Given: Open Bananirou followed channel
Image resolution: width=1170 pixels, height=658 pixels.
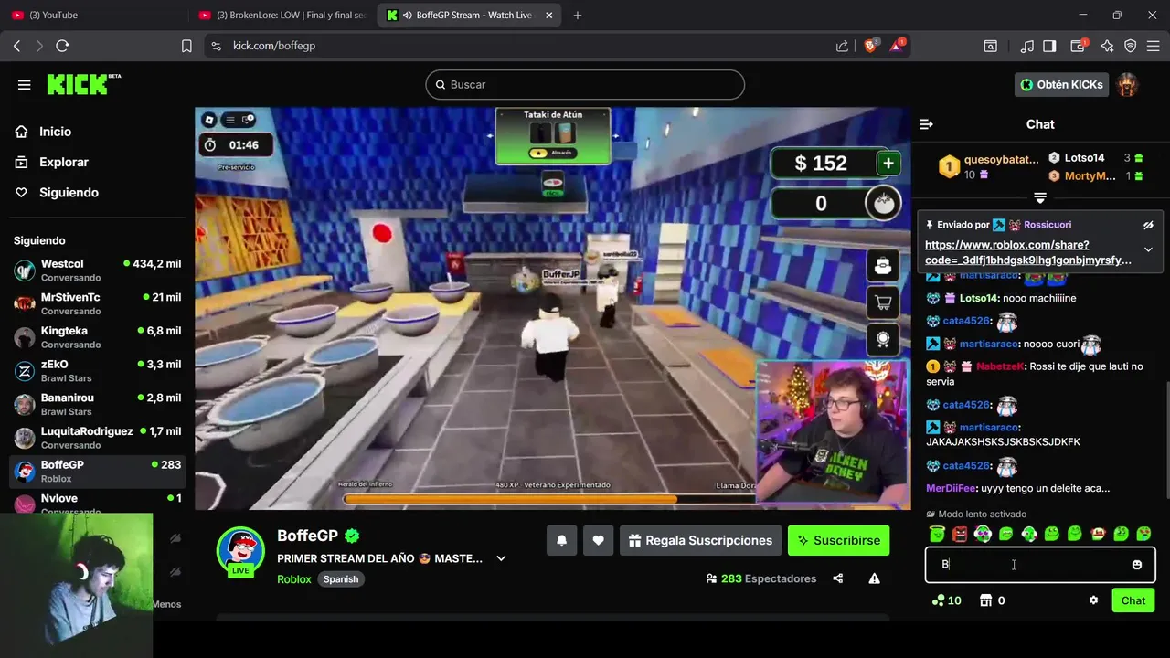Looking at the screenshot, I should pos(97,404).
